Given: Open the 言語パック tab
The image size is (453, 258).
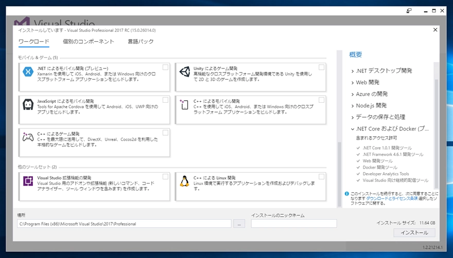Looking at the screenshot, I should (x=141, y=42).
